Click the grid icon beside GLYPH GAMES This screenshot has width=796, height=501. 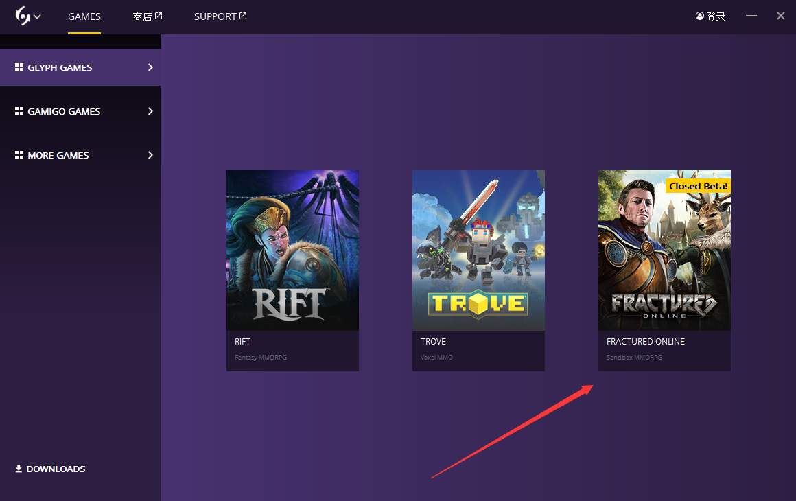tap(19, 67)
